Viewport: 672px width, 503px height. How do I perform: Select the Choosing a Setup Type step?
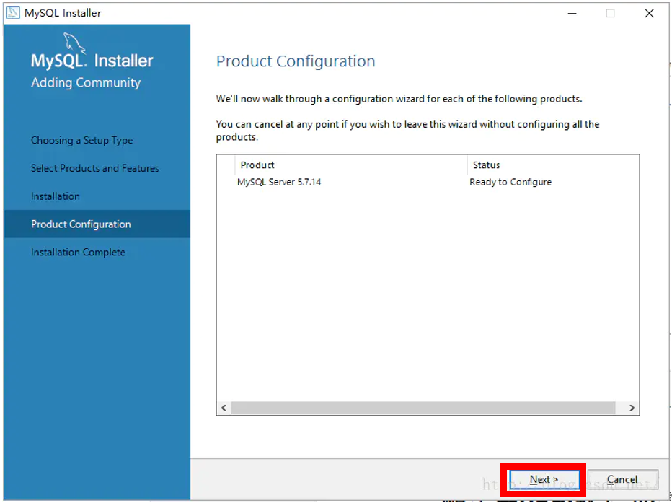click(81, 140)
